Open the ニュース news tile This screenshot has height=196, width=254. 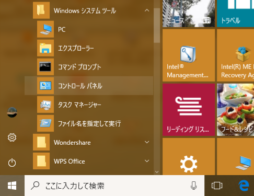(189, 14)
